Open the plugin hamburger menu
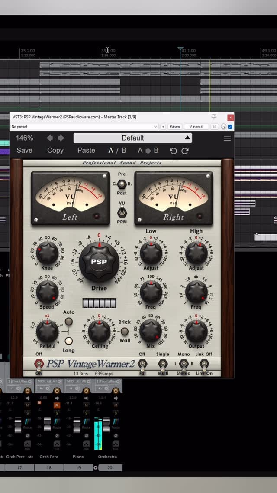 227,138
